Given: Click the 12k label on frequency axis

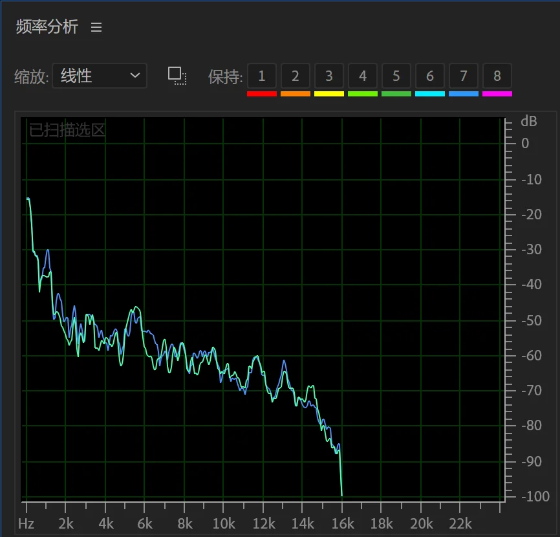Looking at the screenshot, I should [x=264, y=524].
